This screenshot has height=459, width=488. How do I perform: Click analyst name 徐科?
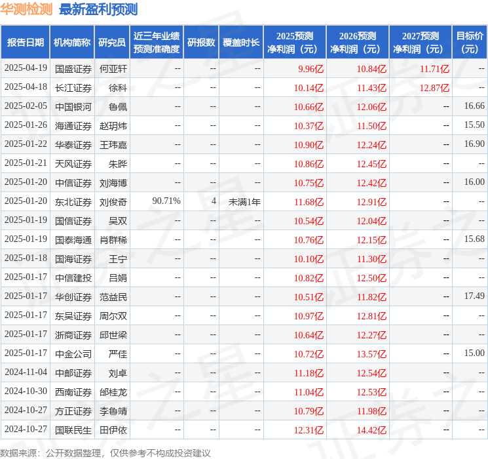118,88
